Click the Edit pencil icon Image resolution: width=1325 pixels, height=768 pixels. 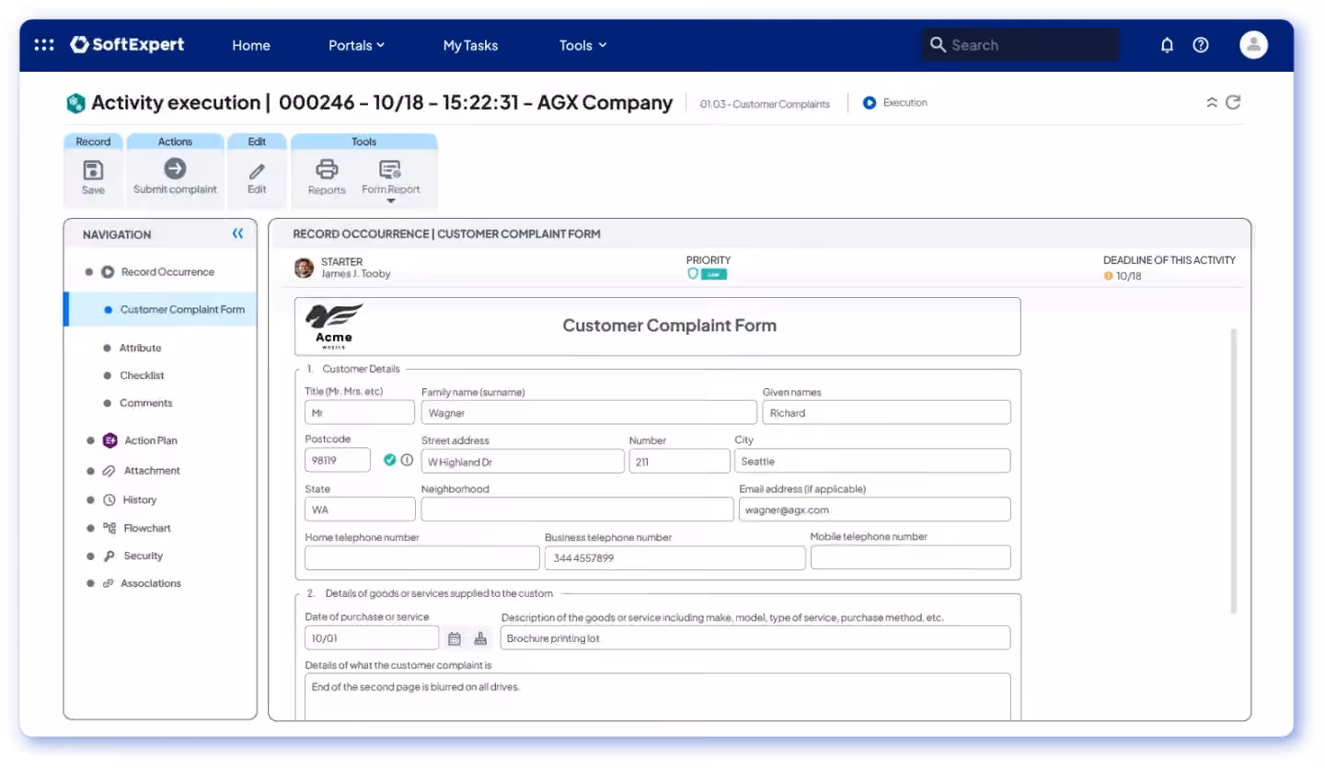257,171
